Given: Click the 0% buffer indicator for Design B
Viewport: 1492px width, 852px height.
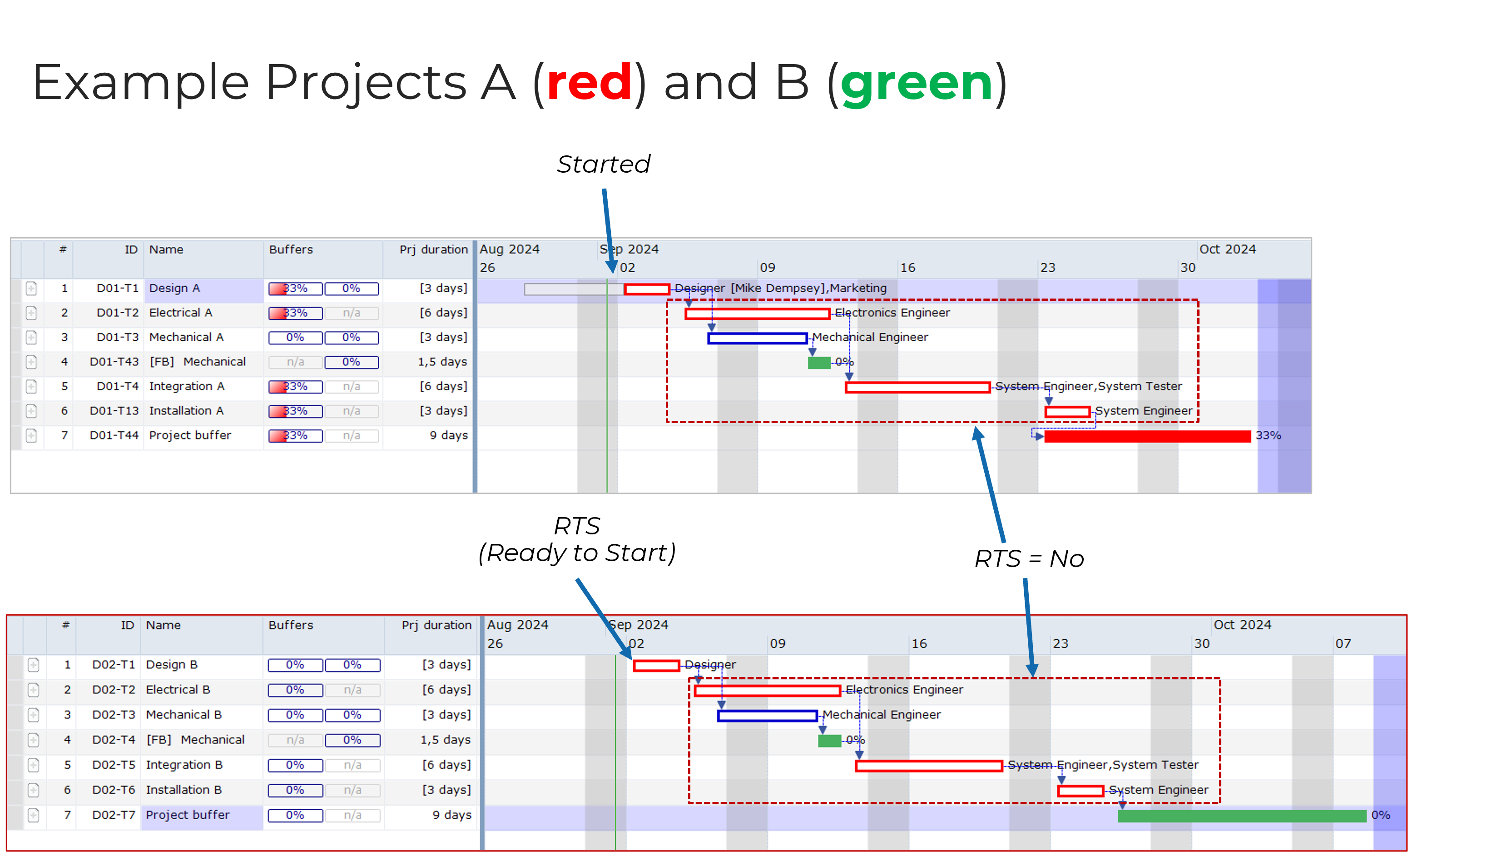Looking at the screenshot, I should (x=295, y=665).
